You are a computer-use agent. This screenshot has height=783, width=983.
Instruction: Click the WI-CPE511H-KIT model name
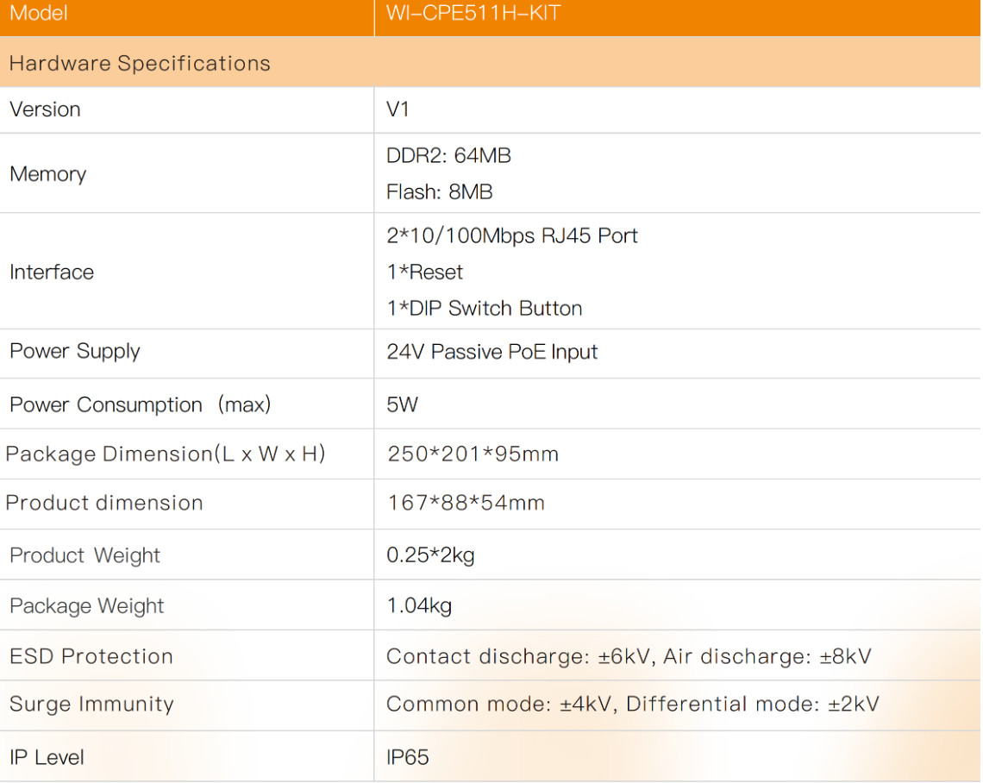(473, 15)
